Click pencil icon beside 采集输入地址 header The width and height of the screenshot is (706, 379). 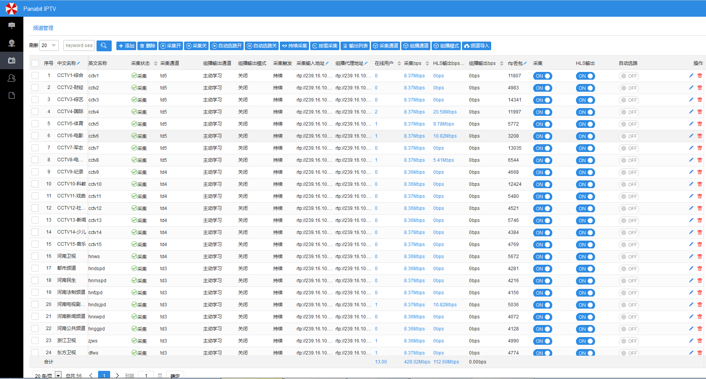click(327, 63)
